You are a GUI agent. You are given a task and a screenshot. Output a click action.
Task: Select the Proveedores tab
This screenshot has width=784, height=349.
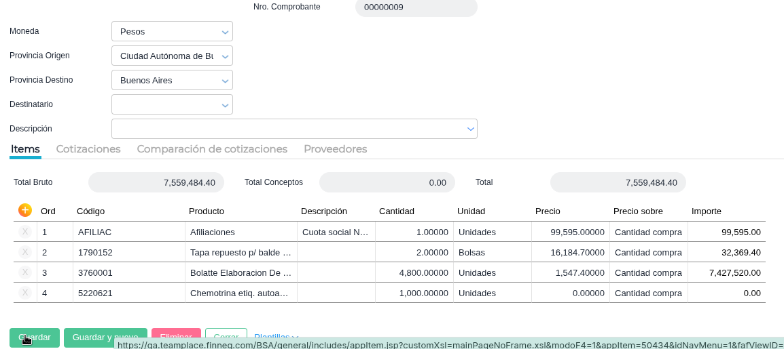[335, 149]
